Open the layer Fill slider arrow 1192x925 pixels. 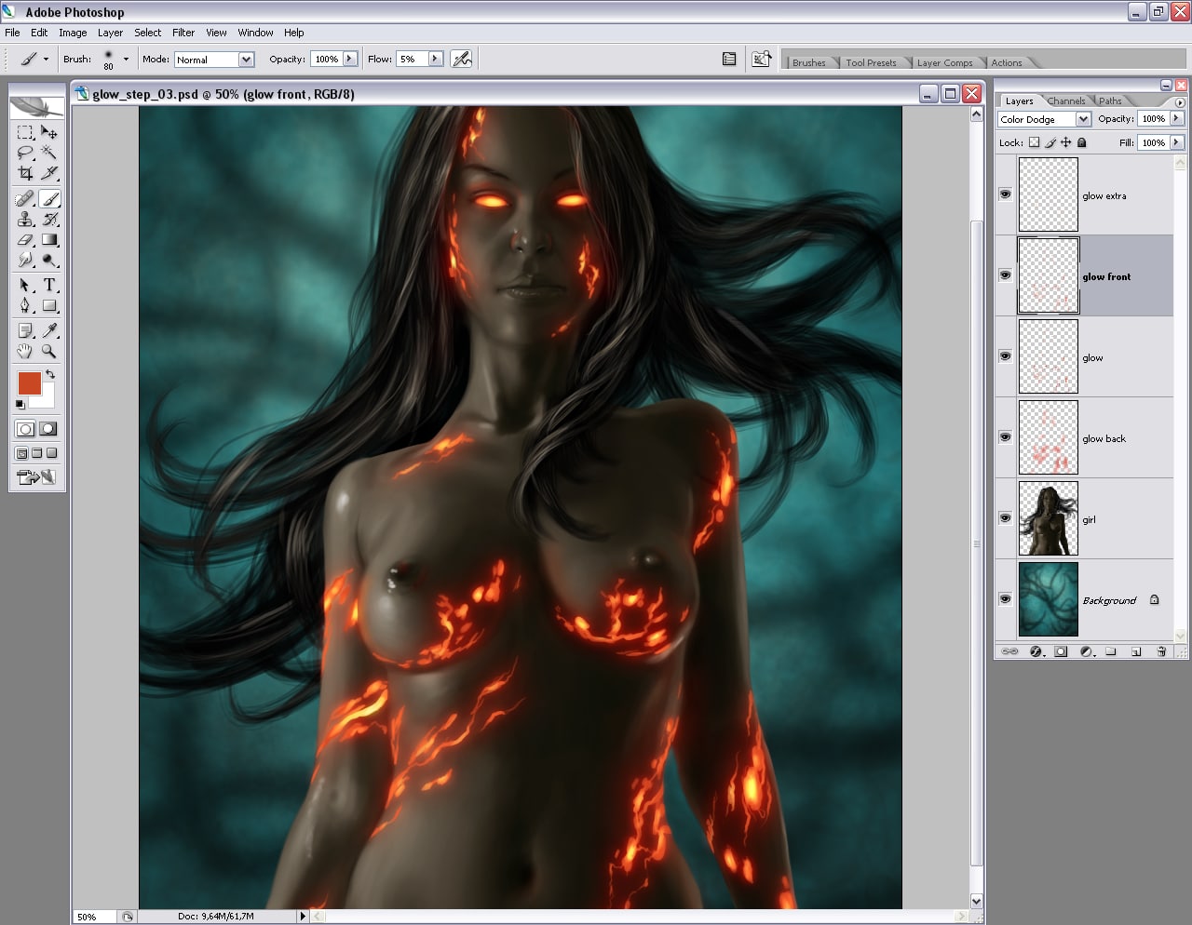click(1177, 142)
